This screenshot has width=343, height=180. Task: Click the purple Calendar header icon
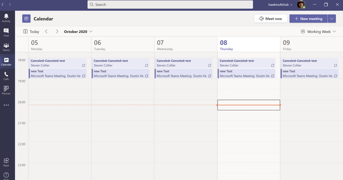(26, 19)
